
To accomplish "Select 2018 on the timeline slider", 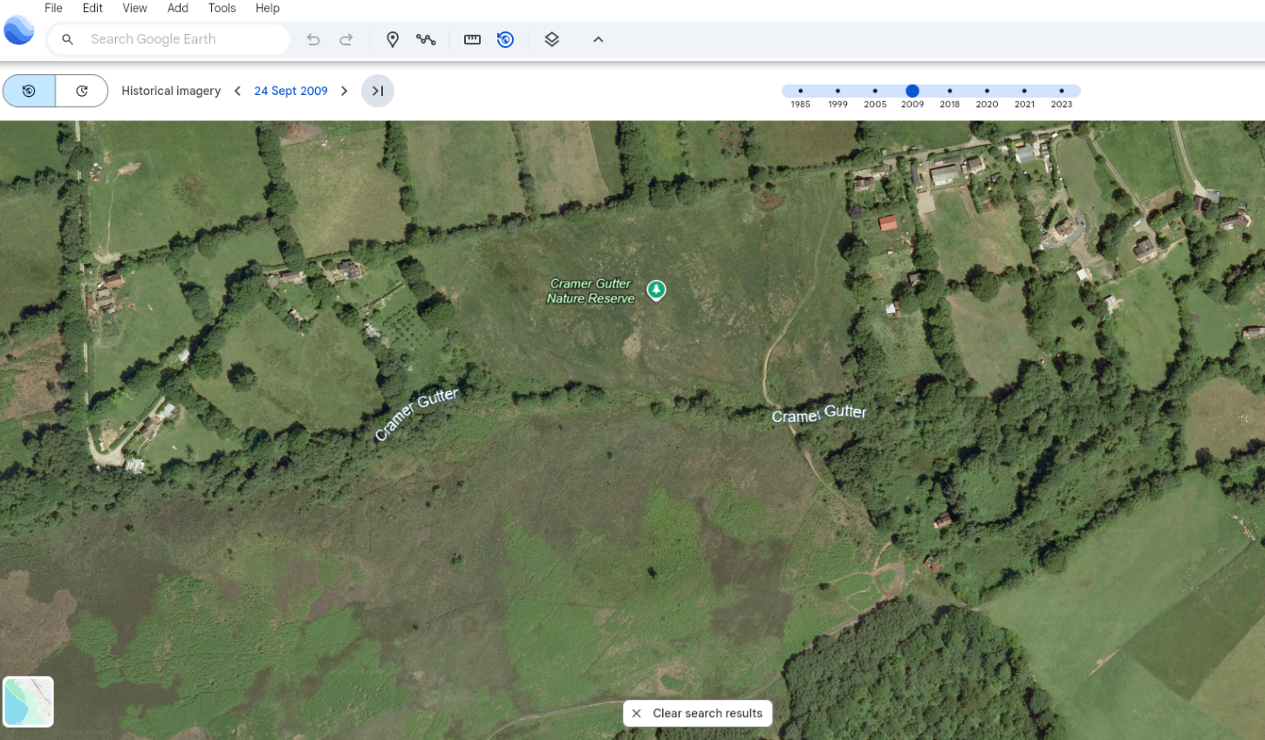I will [949, 91].
